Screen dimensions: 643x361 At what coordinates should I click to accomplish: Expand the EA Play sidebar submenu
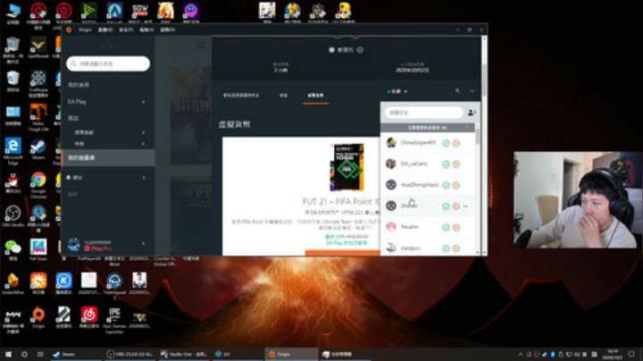(x=143, y=102)
